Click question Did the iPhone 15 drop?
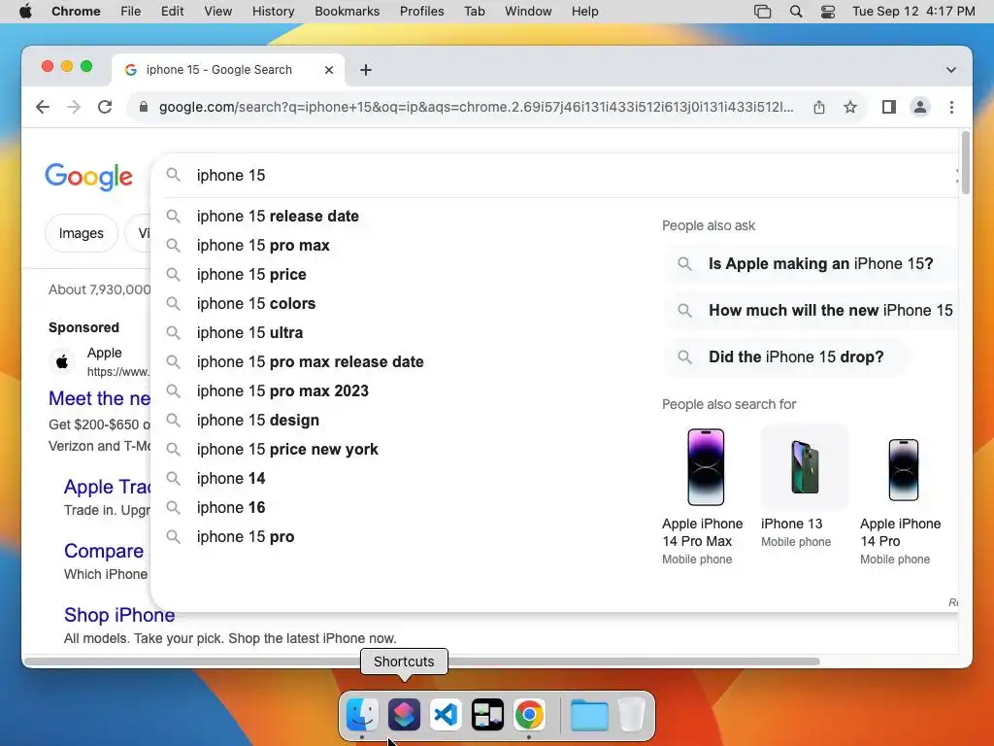 (x=786, y=357)
